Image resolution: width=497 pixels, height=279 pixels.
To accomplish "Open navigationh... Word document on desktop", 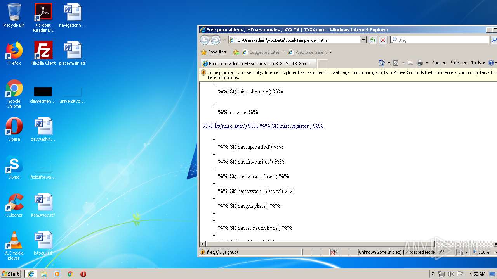I will [72, 15].
